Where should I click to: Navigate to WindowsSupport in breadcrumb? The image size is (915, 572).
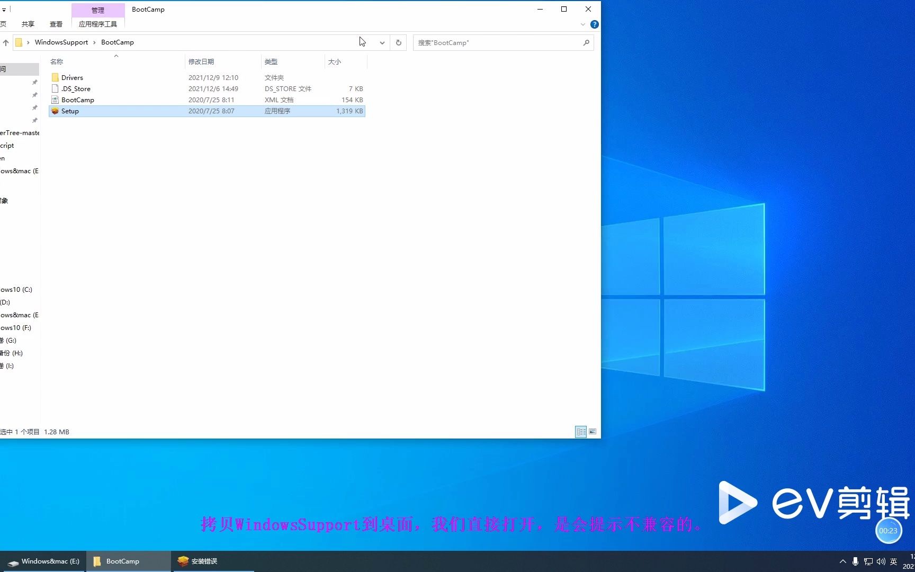tap(61, 42)
